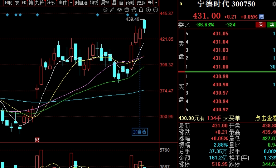Click the 点击查看 link
The height and width of the screenshot is (168, 276).
coord(265,118)
